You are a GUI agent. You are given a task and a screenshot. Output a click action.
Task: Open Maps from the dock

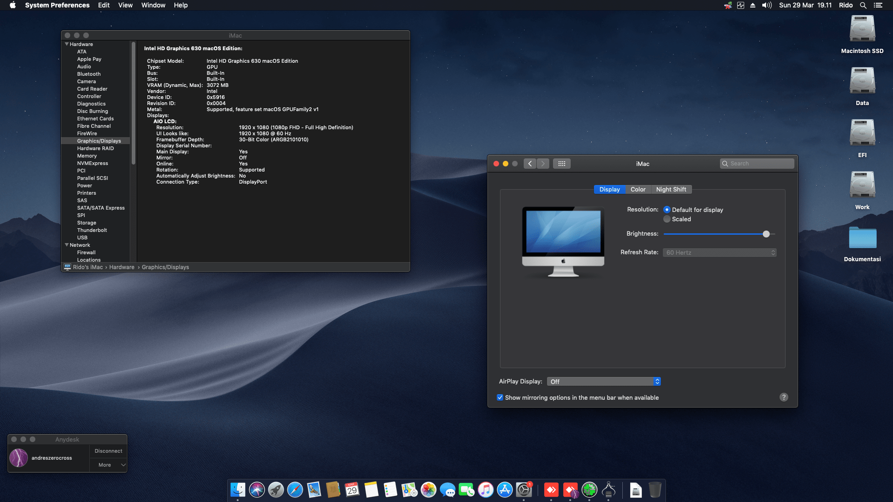click(x=409, y=489)
